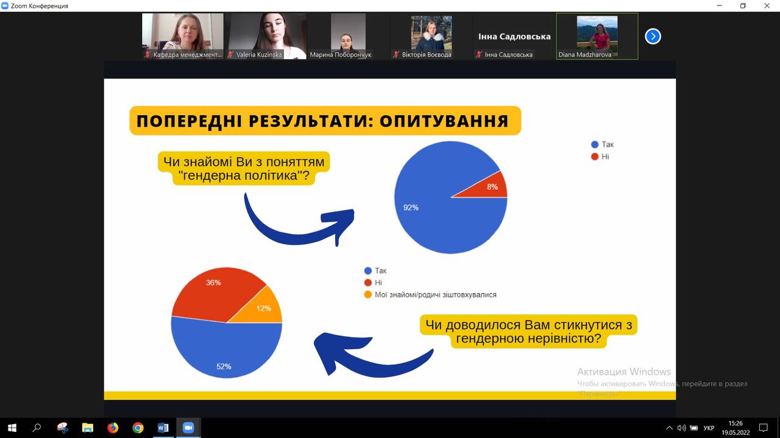Expand hidden system tray icons

[669, 428]
